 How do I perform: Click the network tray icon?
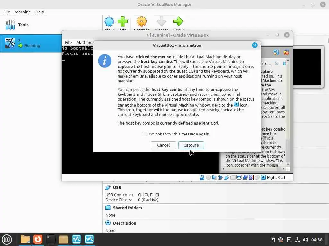click(297, 240)
